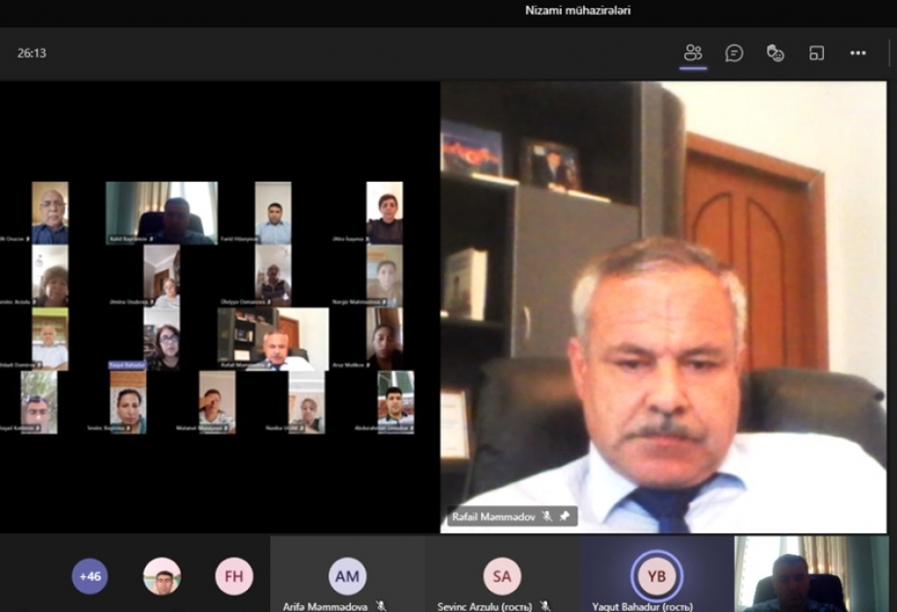Select the grid tile of woman wearing glasses
Image resolution: width=897 pixels, height=612 pixels.
tap(162, 339)
